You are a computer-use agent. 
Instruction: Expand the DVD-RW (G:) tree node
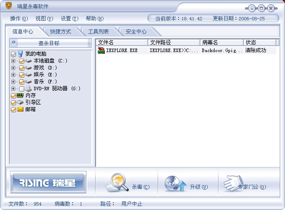pos(13,89)
